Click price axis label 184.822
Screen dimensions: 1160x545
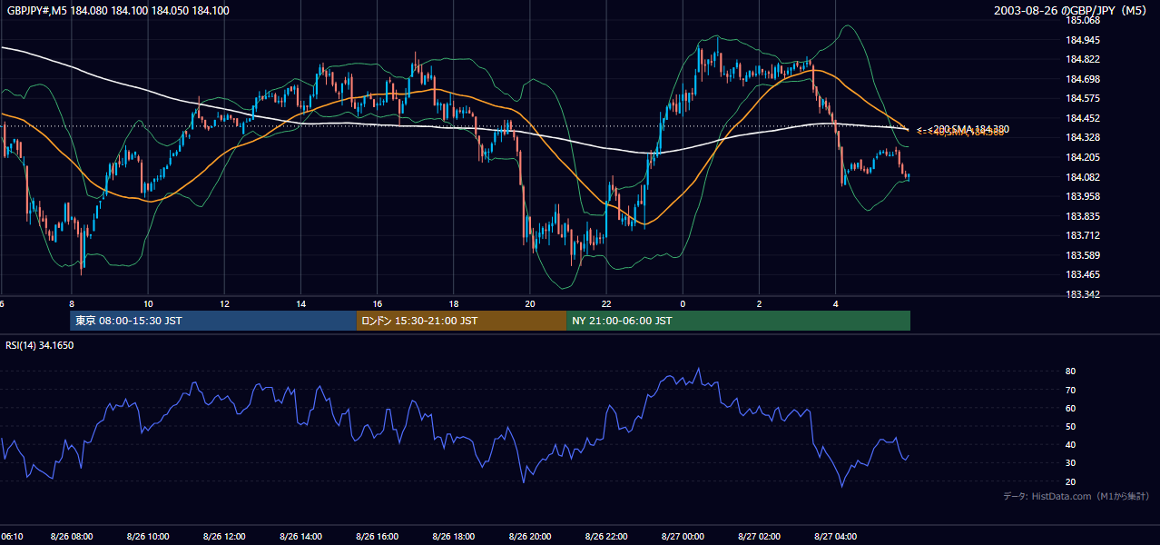(x=1084, y=59)
